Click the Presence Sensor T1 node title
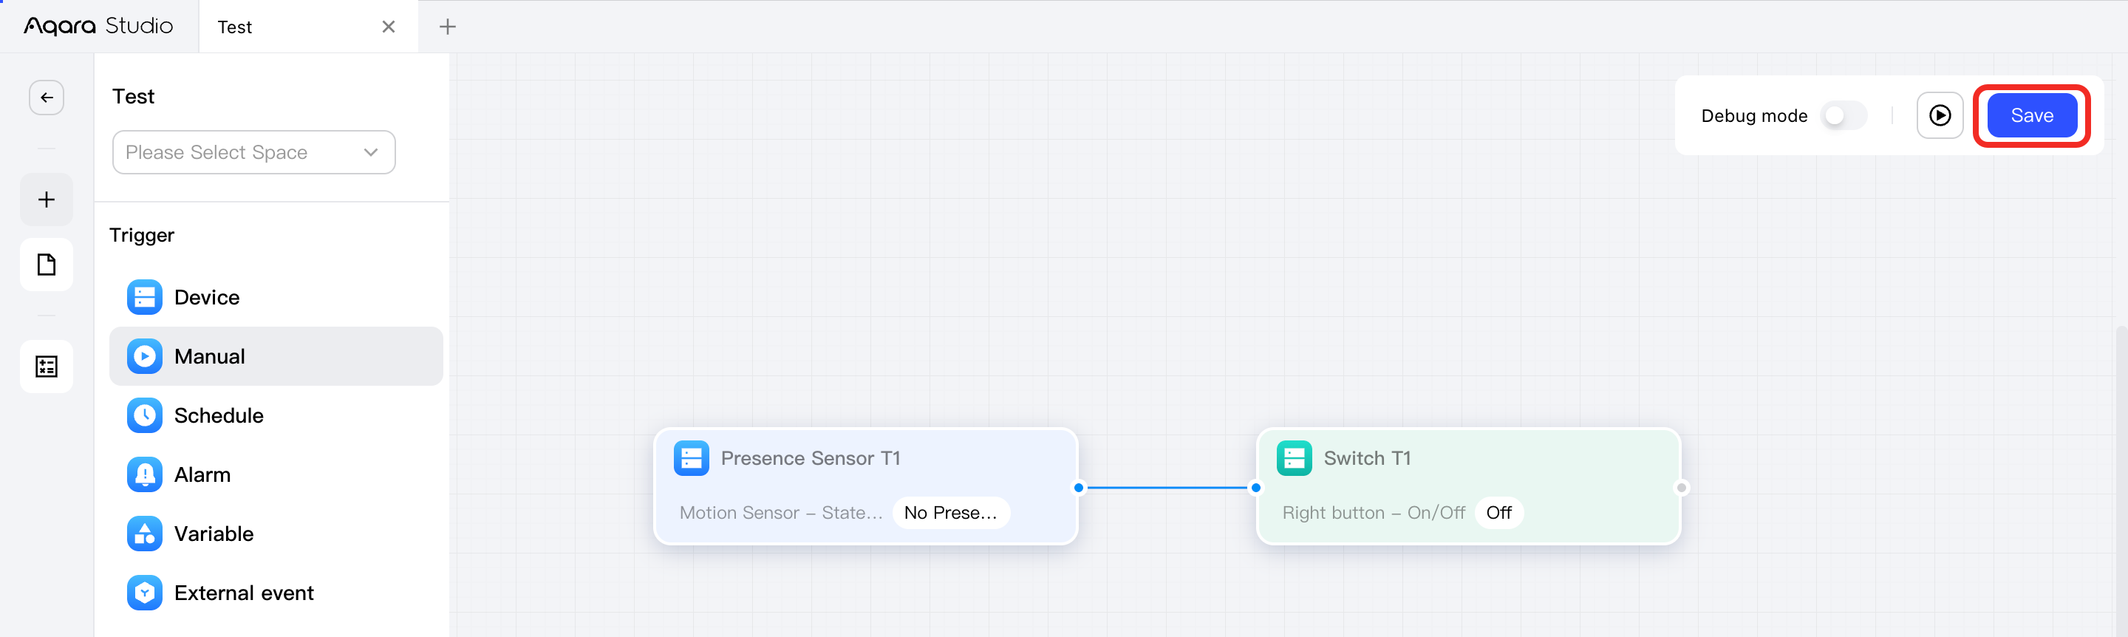The height and width of the screenshot is (637, 2128). tap(811, 457)
